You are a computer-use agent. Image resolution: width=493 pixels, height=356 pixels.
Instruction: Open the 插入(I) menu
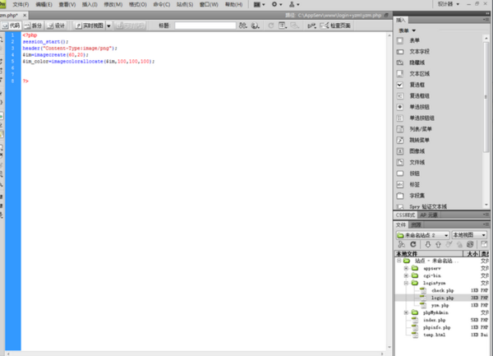coord(90,4)
